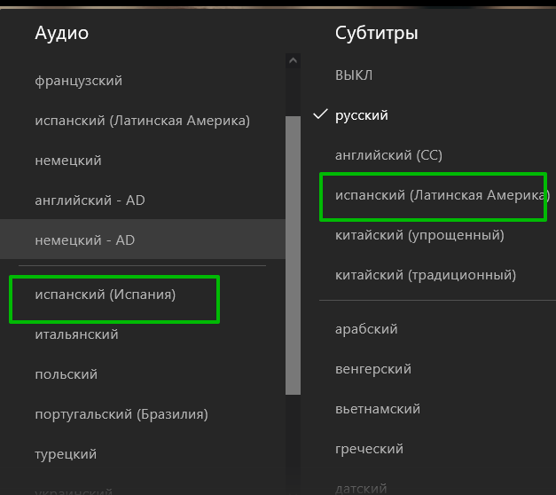This screenshot has height=495, width=556.
Task: Switch audio to German
Action: pyautogui.click(x=68, y=161)
